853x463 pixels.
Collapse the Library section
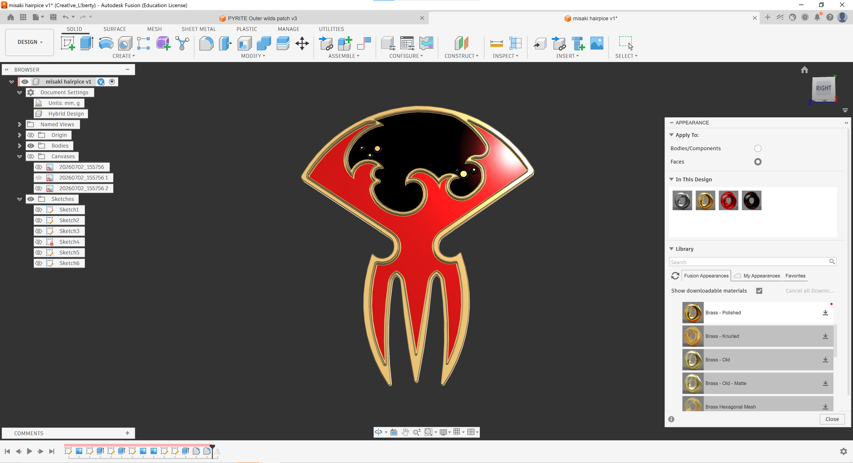[671, 249]
